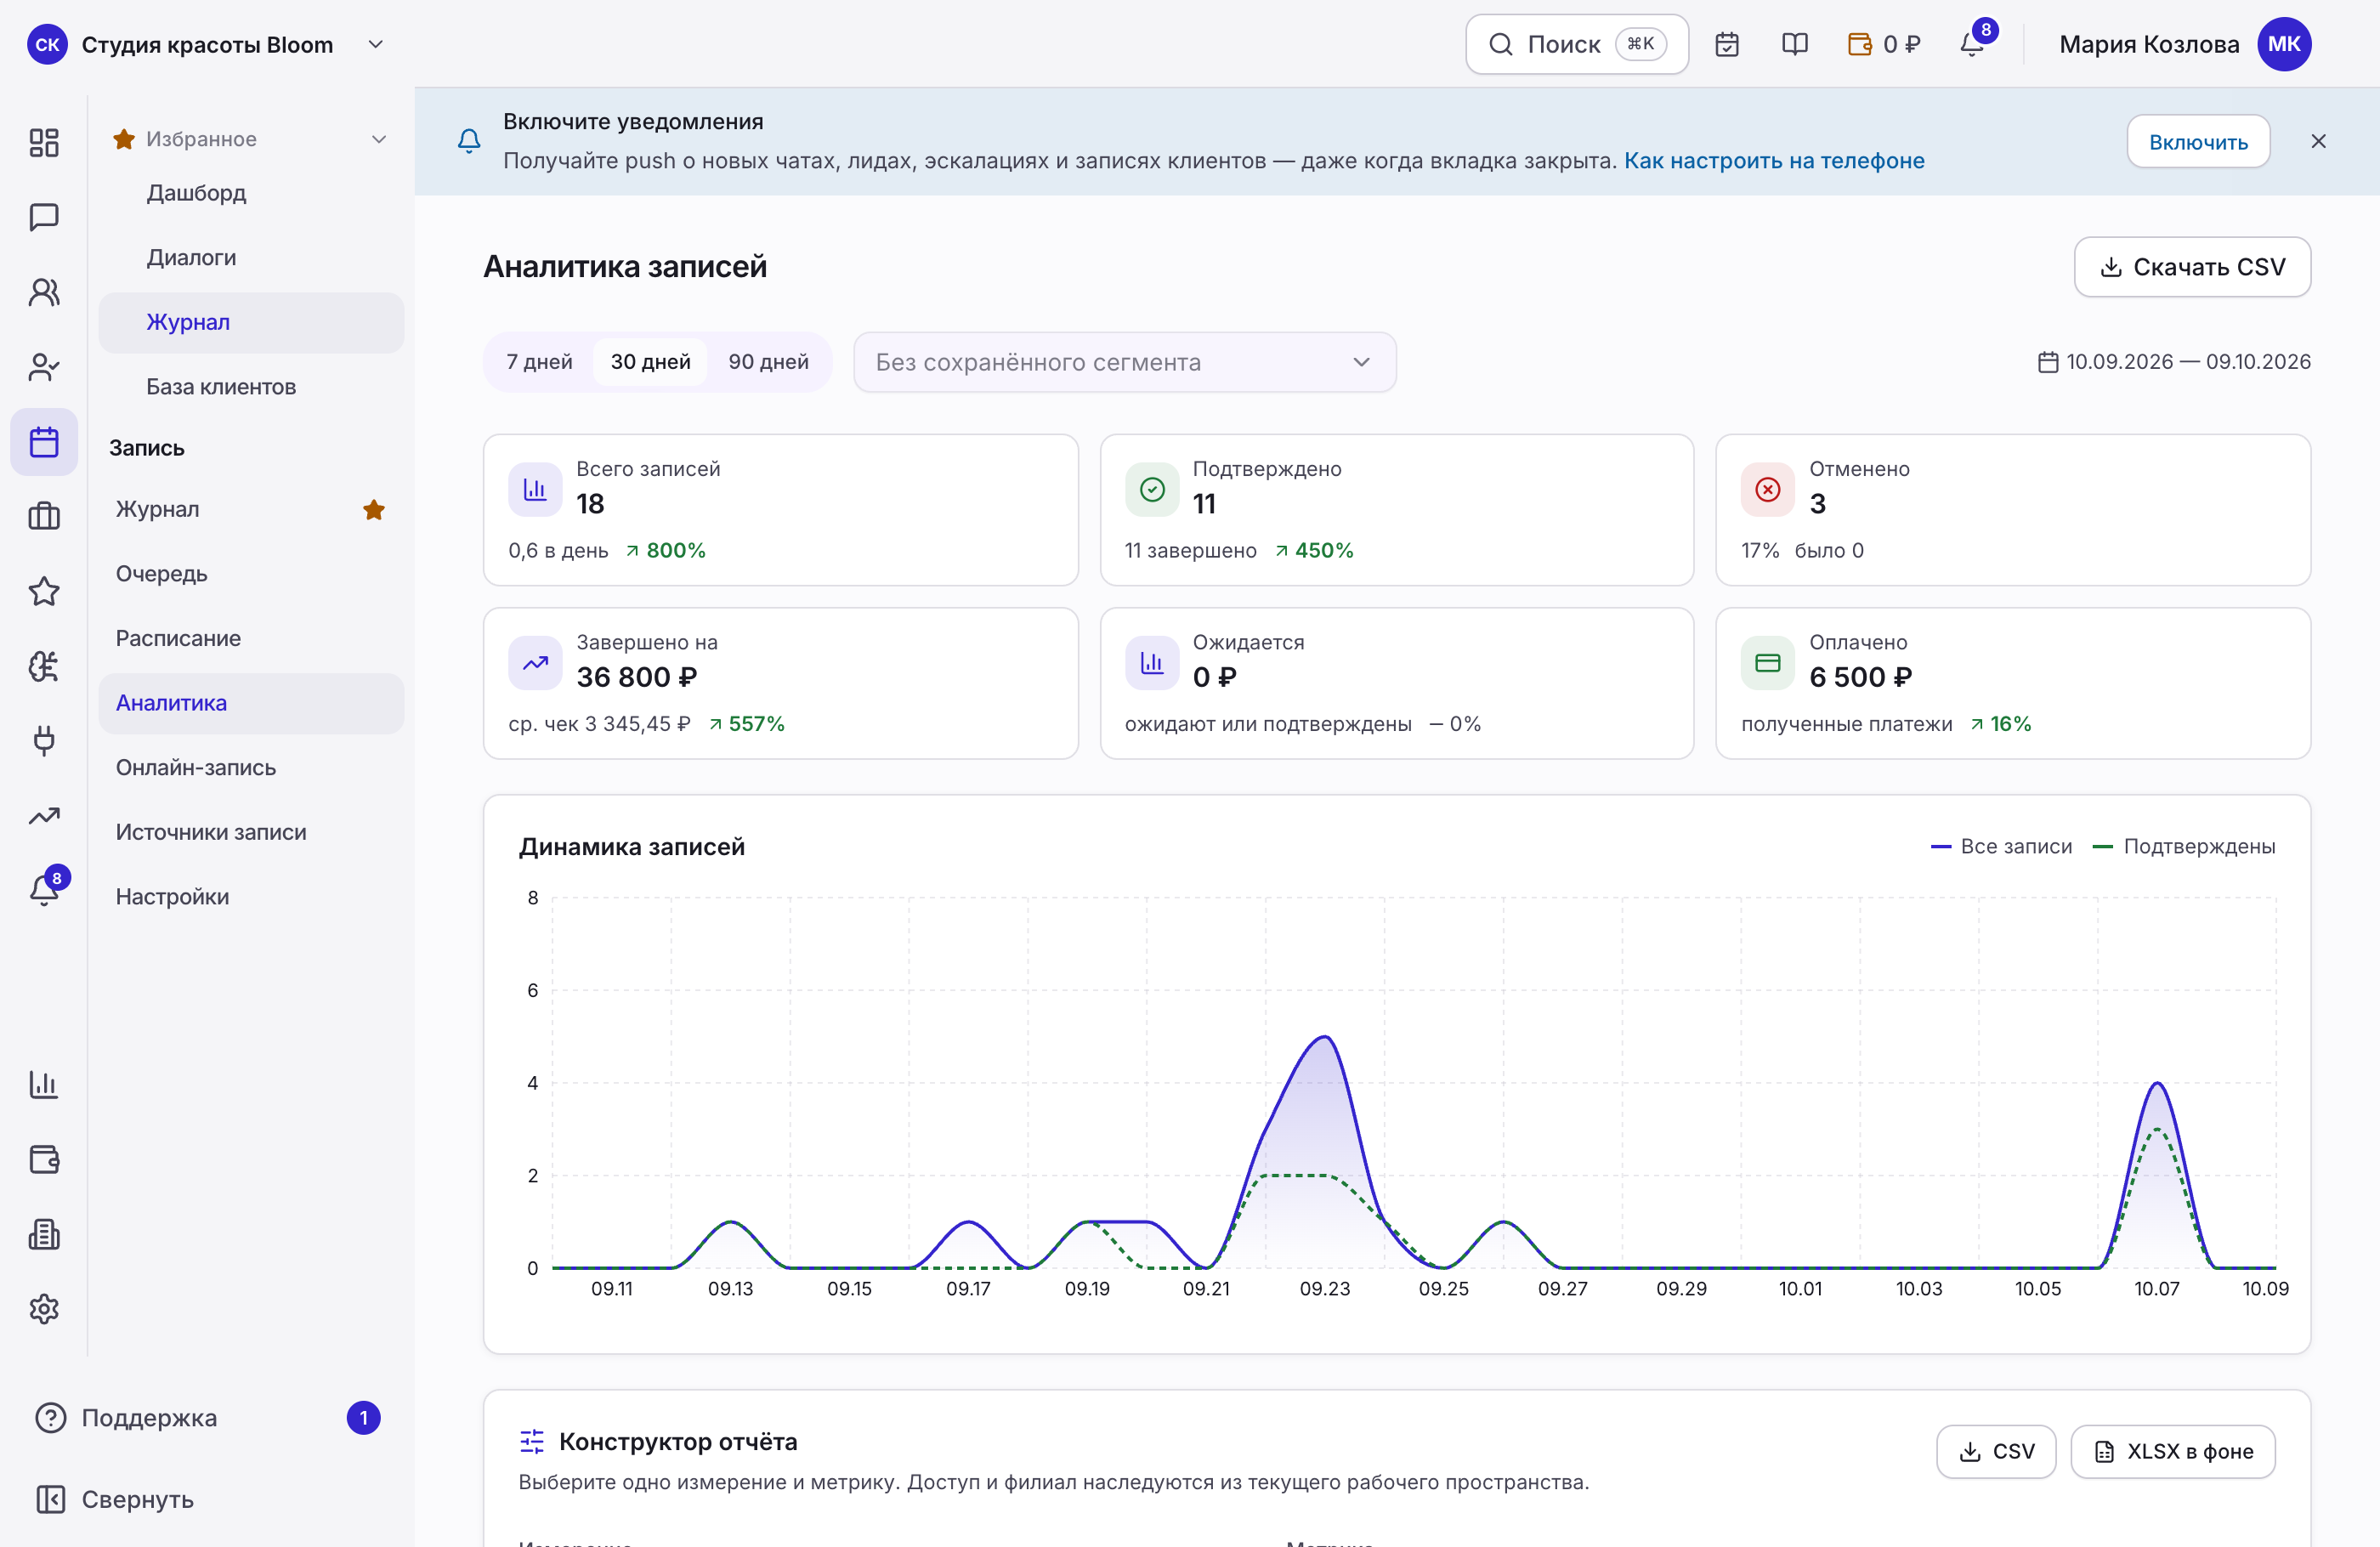Open the top bar notification bell
The height and width of the screenshot is (1547, 2380).
(1972, 44)
